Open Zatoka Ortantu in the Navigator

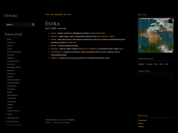coord(14,111)
